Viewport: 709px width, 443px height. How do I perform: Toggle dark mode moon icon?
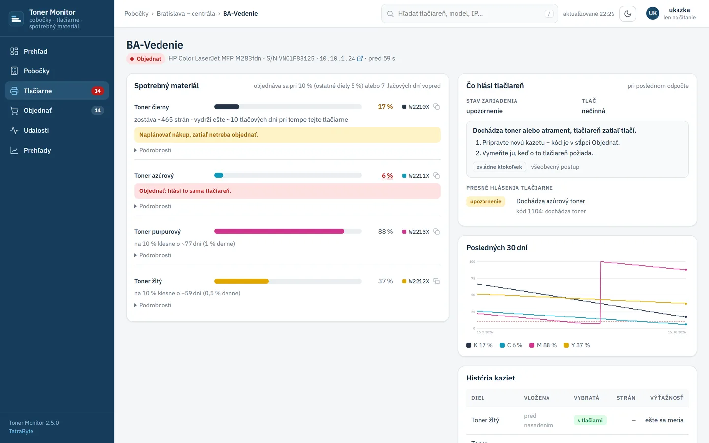click(628, 14)
